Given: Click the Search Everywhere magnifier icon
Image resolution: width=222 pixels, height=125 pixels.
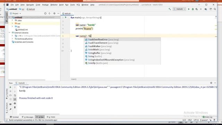Looking at the screenshot, I should tap(215, 9).
